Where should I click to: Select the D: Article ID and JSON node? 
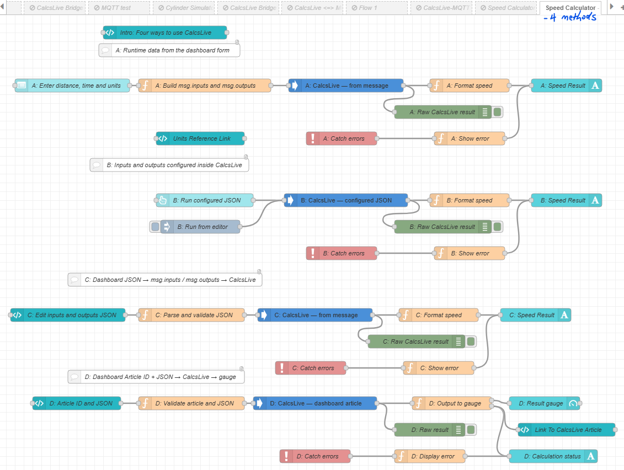click(x=77, y=404)
